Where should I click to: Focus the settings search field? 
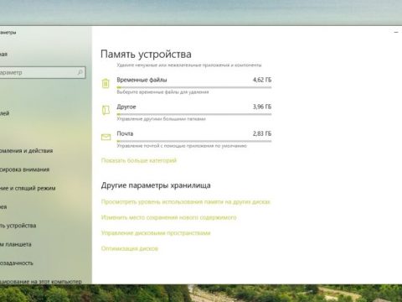tap(43, 72)
